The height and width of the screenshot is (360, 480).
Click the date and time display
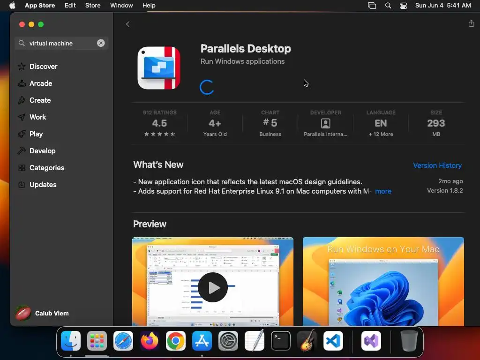[443, 6]
